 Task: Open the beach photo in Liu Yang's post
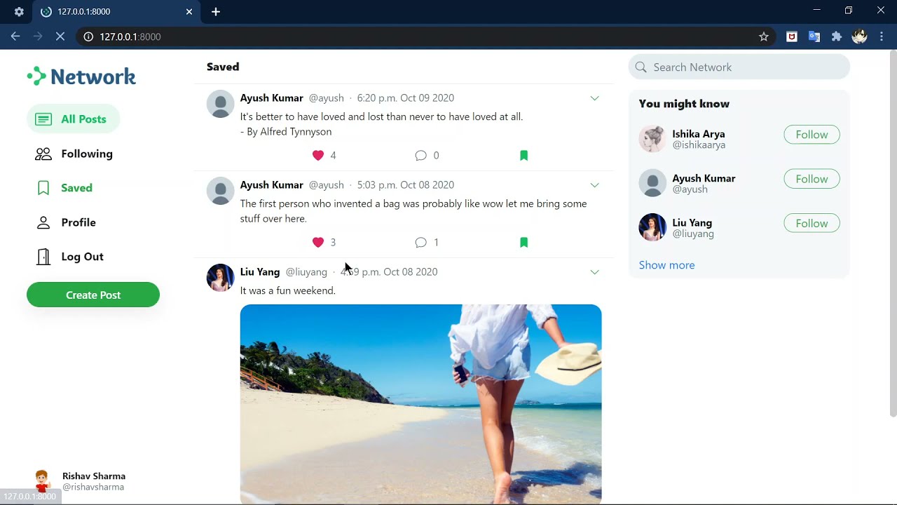pos(420,404)
